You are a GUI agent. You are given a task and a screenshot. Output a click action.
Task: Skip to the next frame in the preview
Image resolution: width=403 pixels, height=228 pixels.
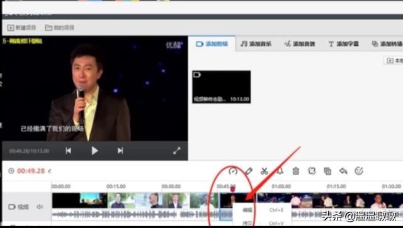pyautogui.click(x=120, y=151)
